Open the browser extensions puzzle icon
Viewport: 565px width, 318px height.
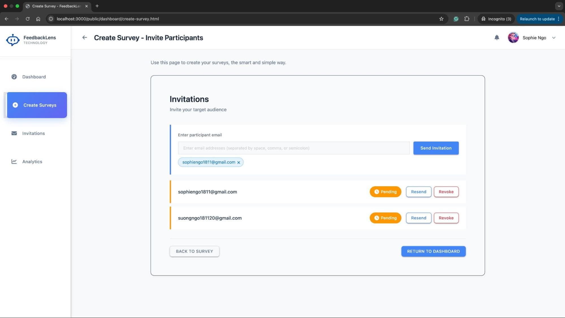click(467, 19)
